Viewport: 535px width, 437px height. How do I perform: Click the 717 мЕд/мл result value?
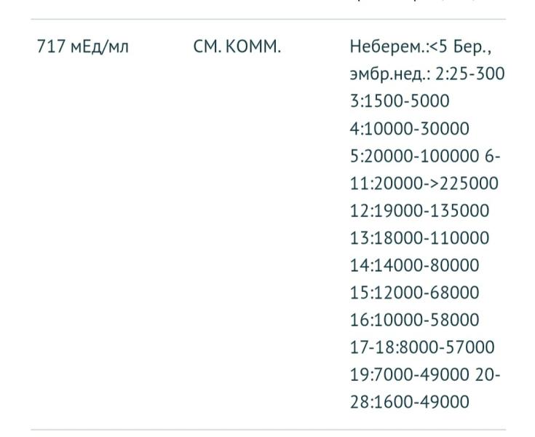click(x=83, y=47)
